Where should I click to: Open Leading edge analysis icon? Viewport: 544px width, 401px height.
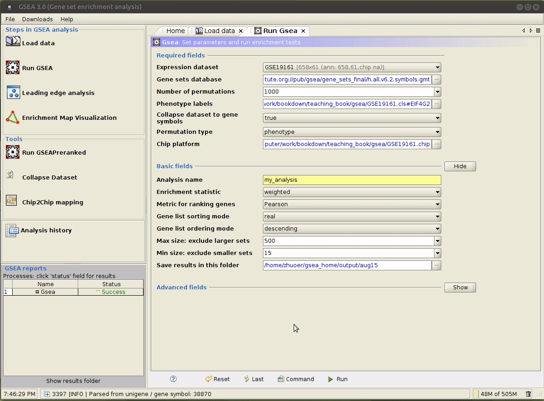(x=13, y=92)
